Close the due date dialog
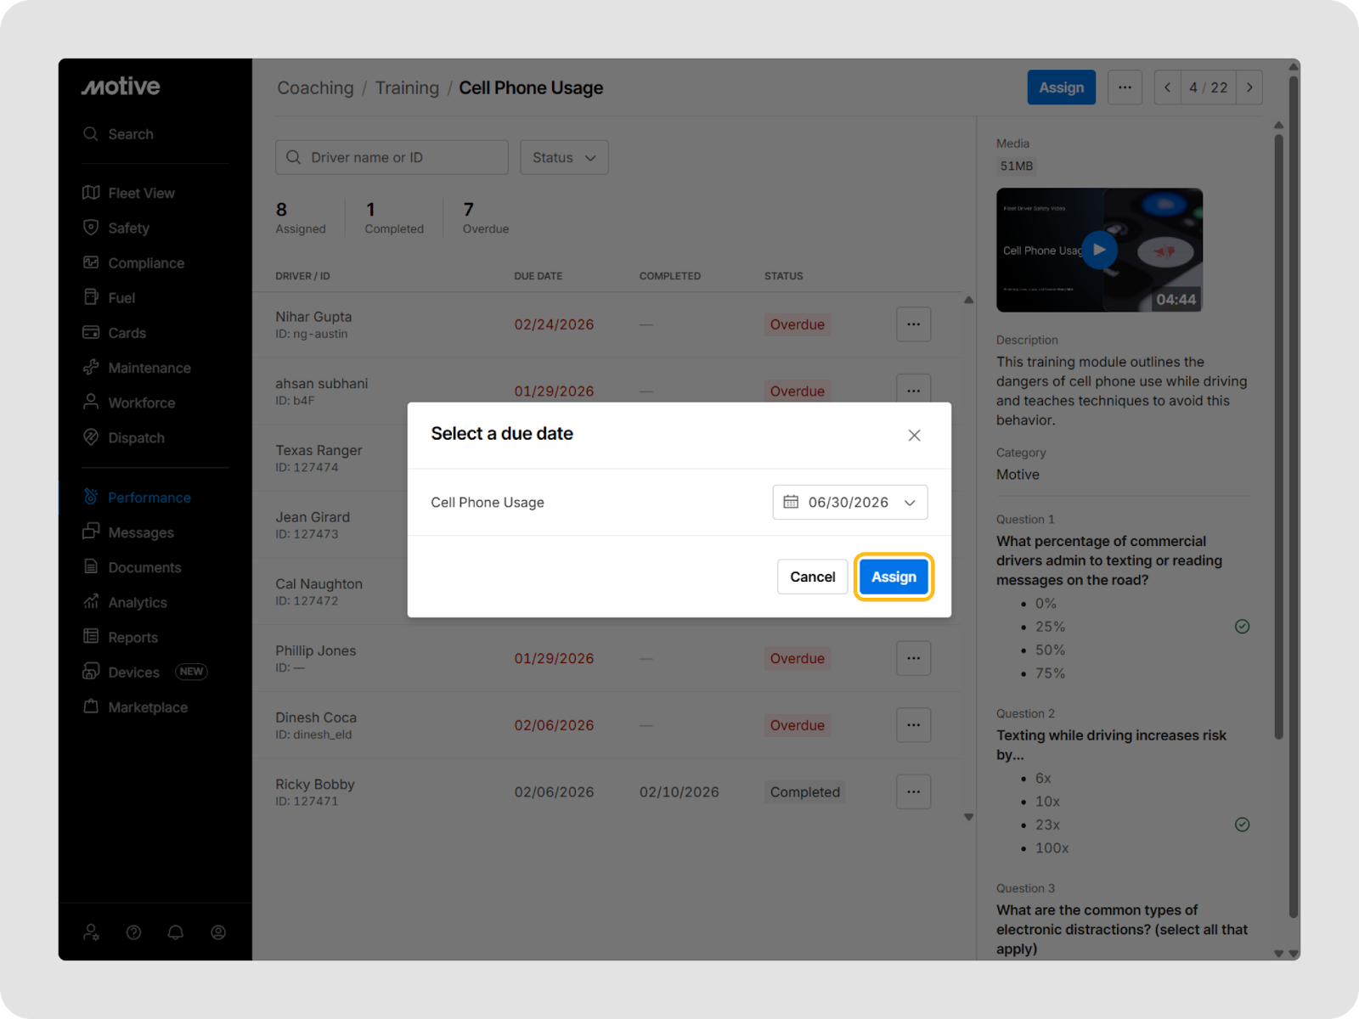1359x1019 pixels. pos(914,435)
